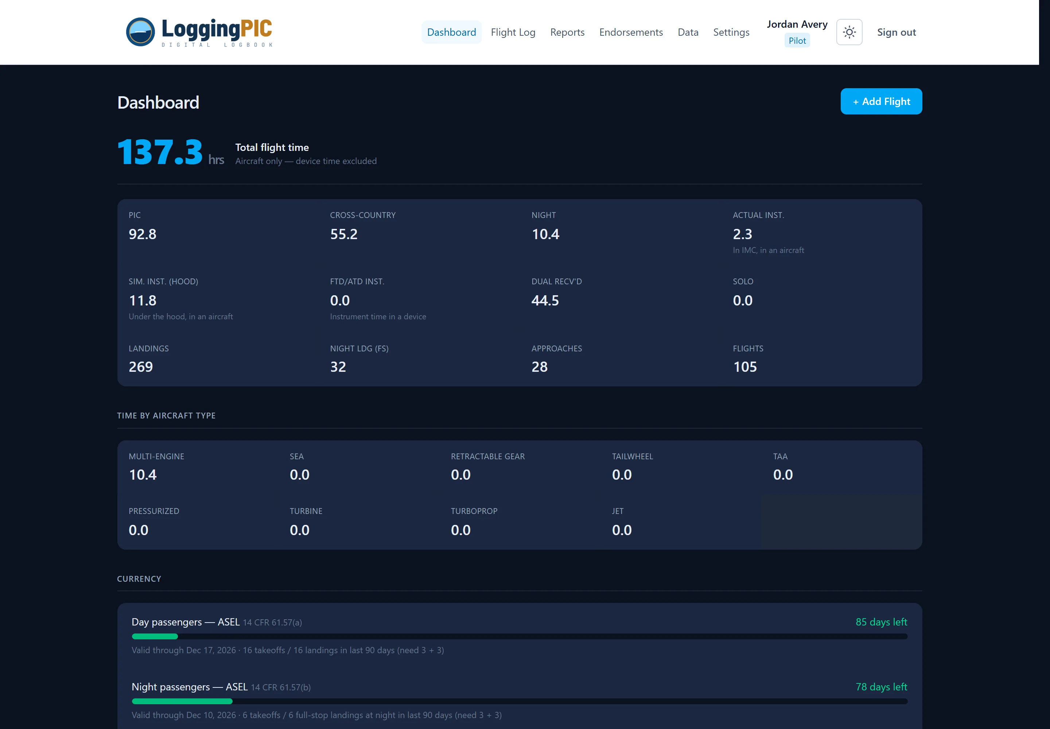Click the Under the hood note
The height and width of the screenshot is (729, 1050).
click(x=180, y=316)
